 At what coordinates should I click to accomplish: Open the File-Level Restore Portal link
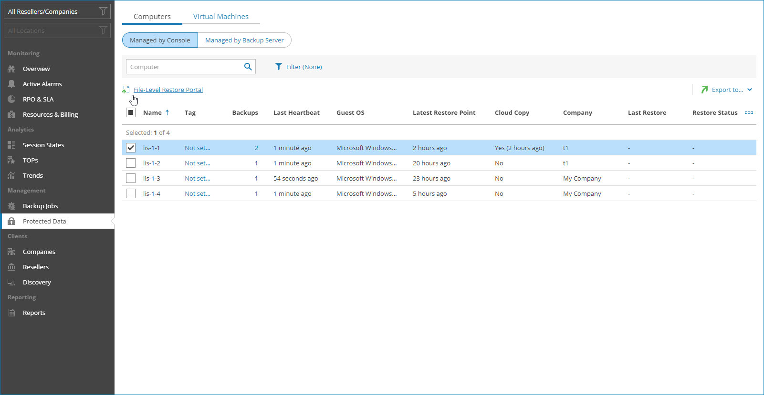point(168,90)
